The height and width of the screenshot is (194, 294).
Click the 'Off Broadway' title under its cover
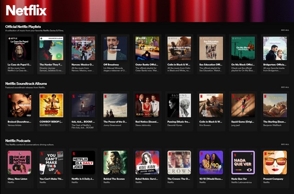pyautogui.click(x=111, y=65)
